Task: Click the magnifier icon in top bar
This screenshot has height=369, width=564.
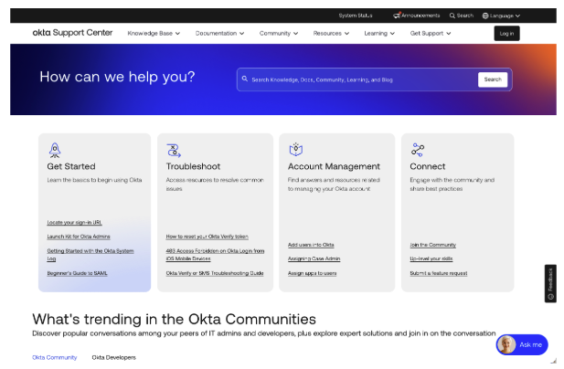Action: pyautogui.click(x=452, y=16)
